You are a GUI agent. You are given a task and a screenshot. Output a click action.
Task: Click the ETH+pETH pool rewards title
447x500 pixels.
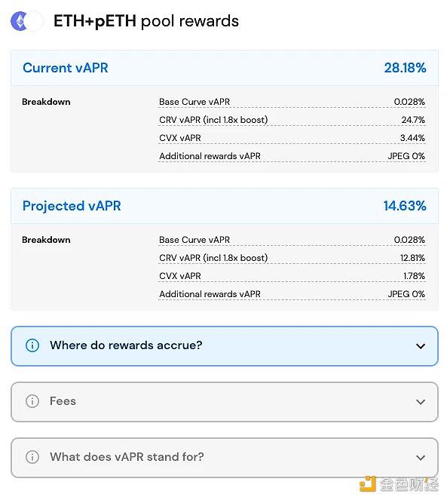pyautogui.click(x=146, y=21)
